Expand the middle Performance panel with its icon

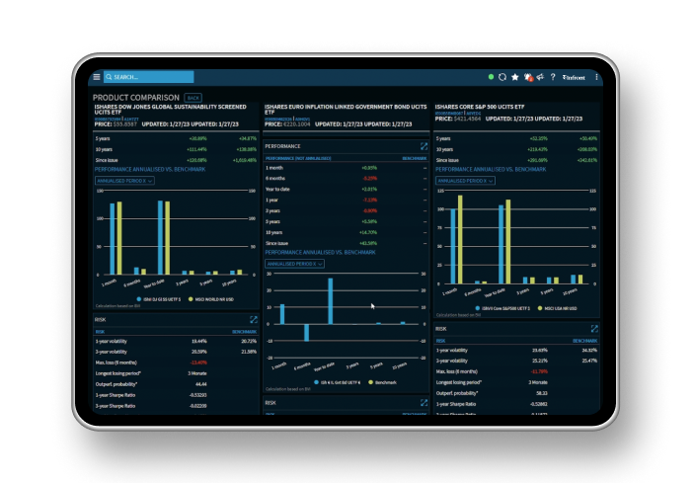(x=424, y=146)
